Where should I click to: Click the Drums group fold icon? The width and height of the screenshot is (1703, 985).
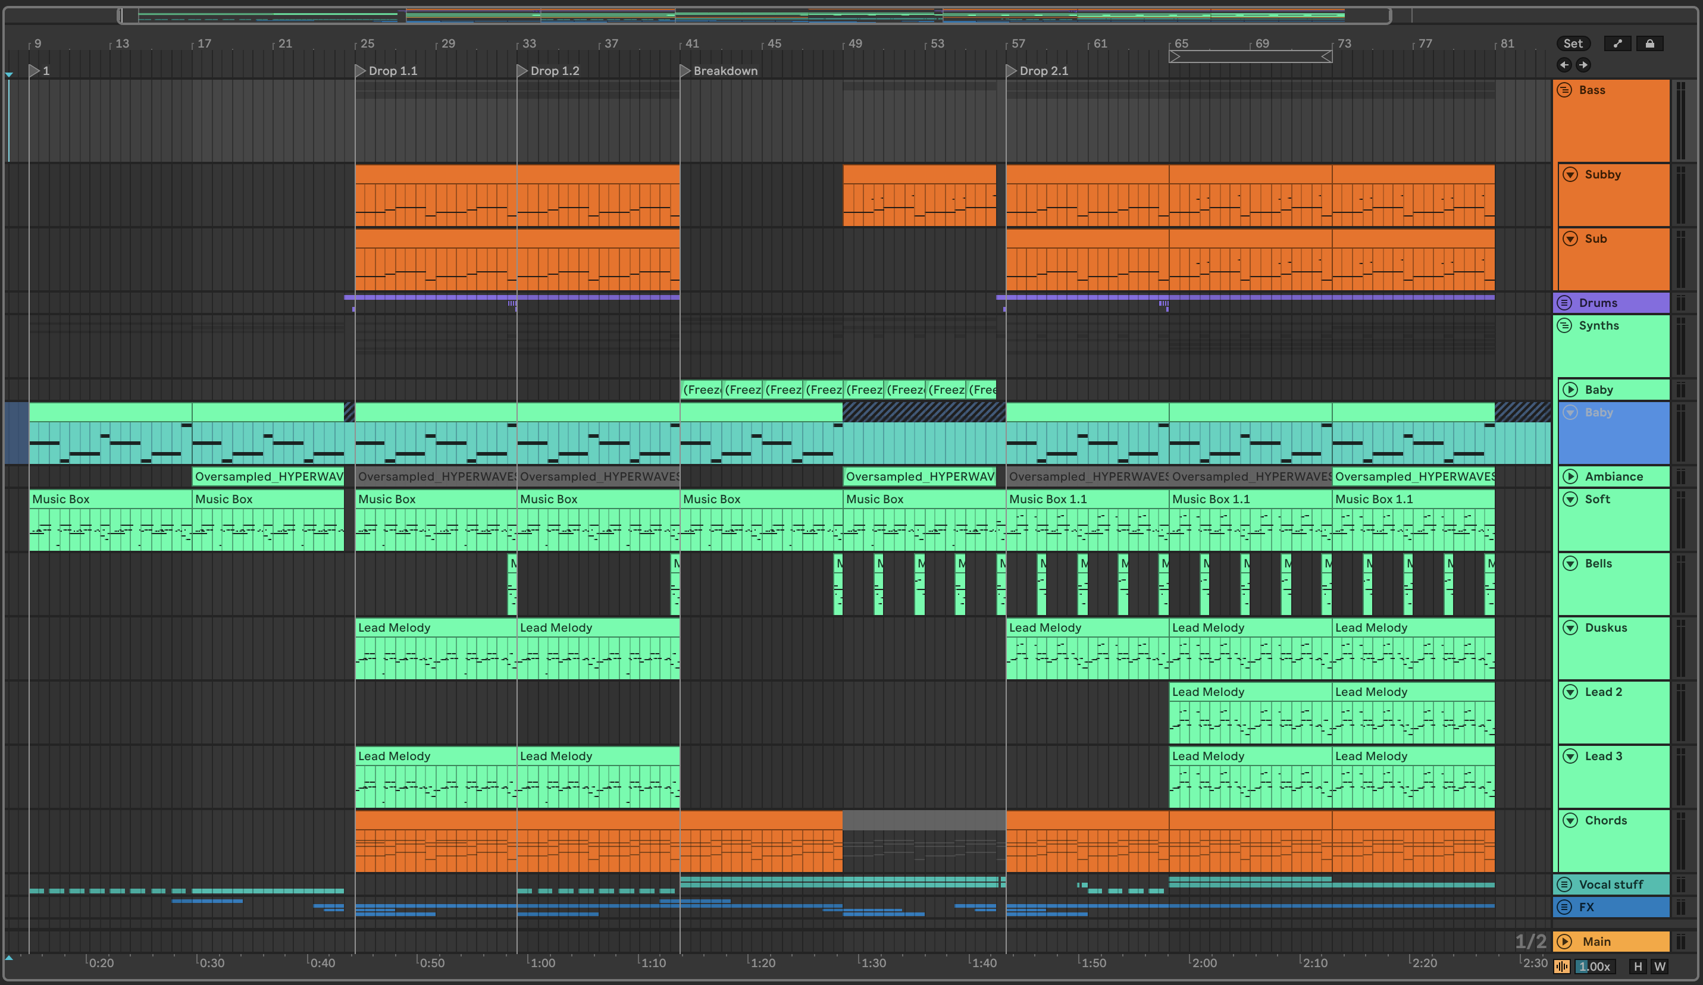click(1564, 303)
